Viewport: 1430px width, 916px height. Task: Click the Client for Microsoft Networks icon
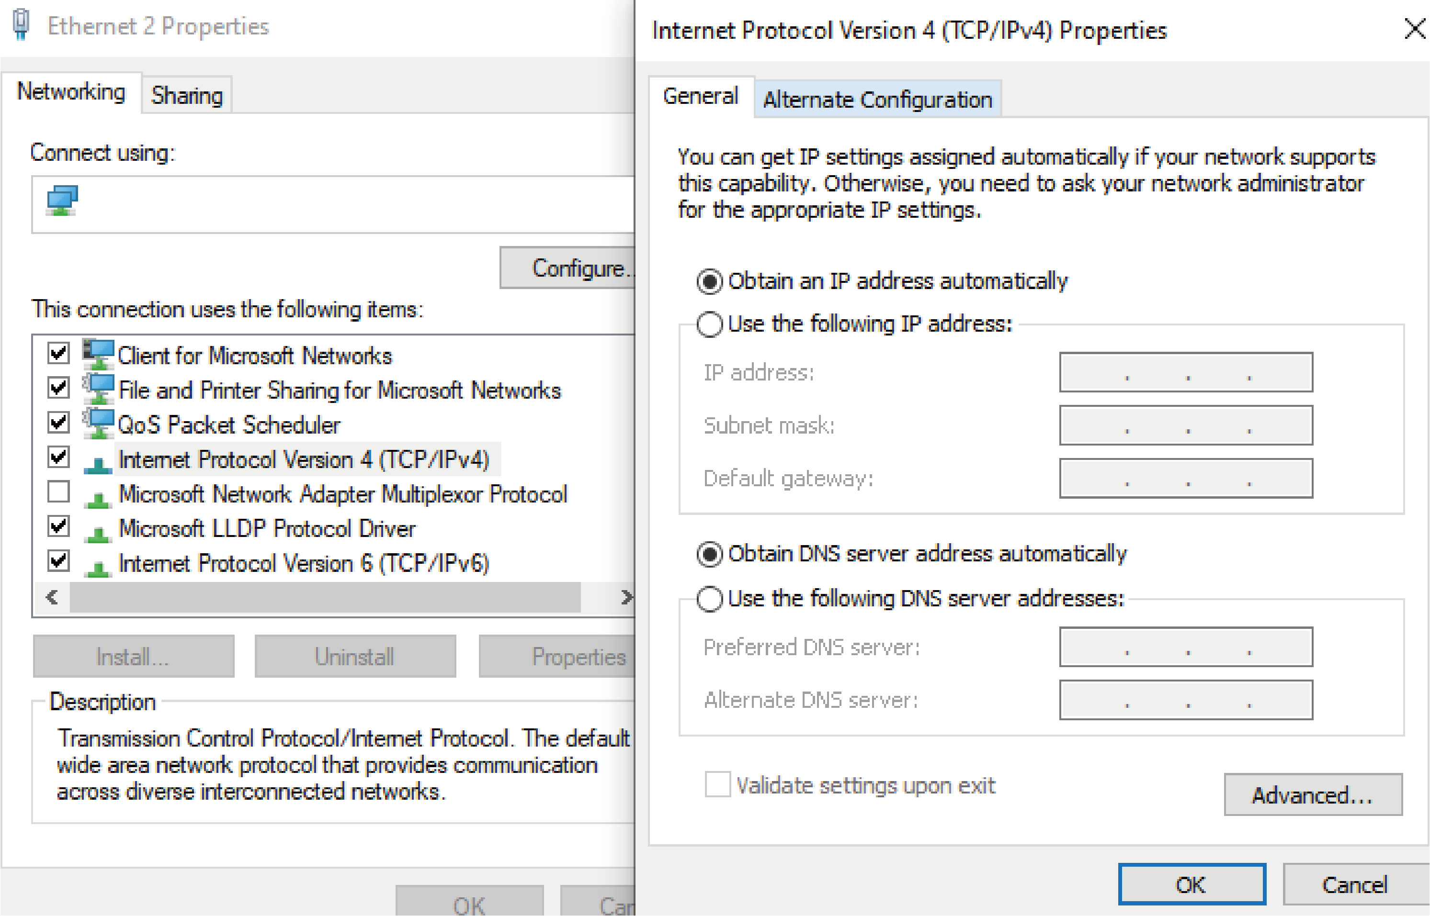pyautogui.click(x=98, y=354)
